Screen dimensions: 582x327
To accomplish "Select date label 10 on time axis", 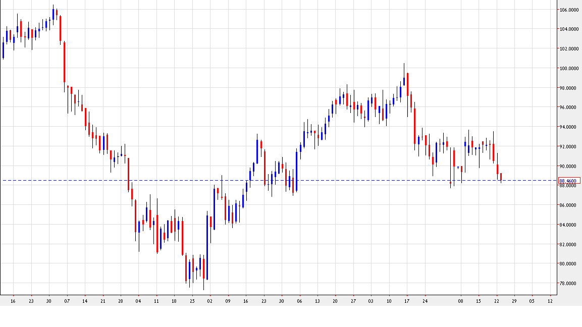I will pos(389,301).
